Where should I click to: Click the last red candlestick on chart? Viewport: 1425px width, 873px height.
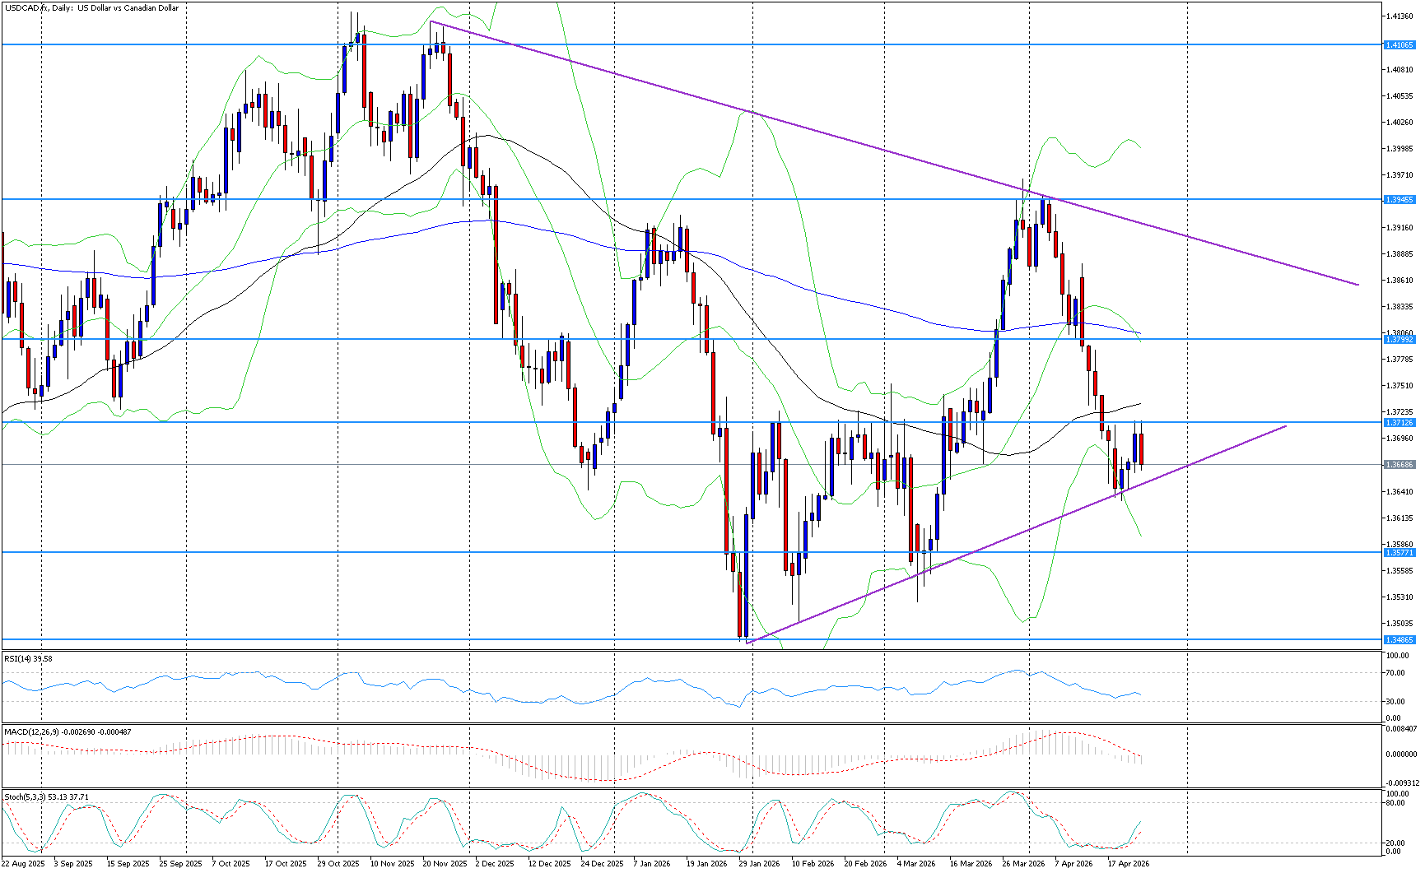(x=1141, y=448)
